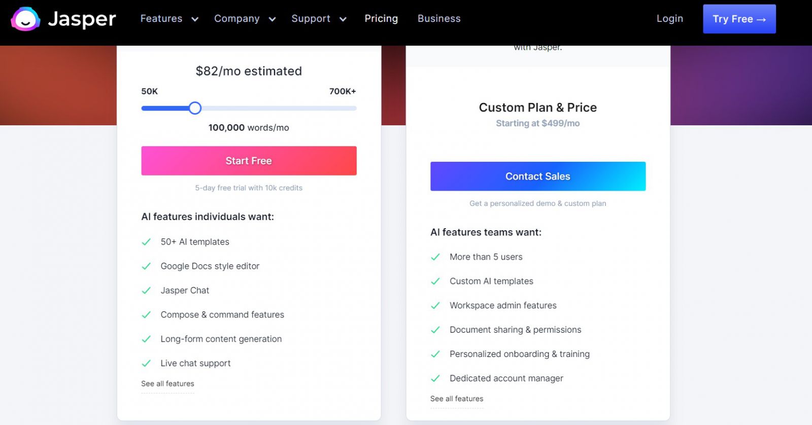Click the checkmark next to Custom AI templates
This screenshot has height=425, width=812.
[x=435, y=281]
